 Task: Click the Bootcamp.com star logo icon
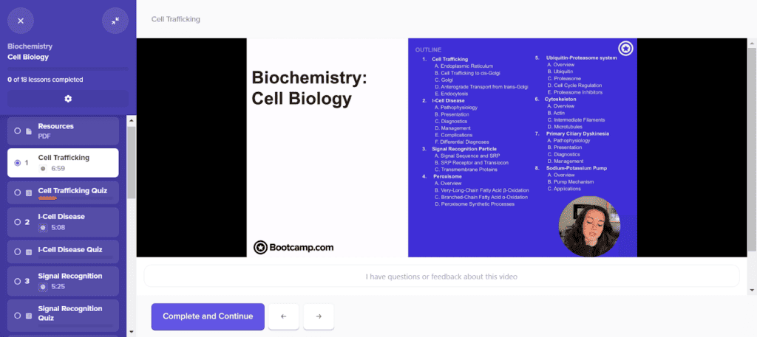[260, 248]
